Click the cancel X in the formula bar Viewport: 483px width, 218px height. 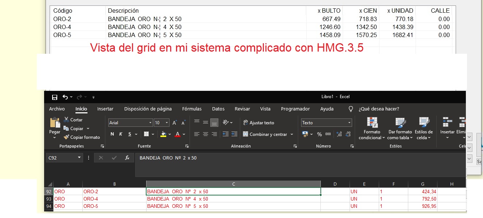101,158
